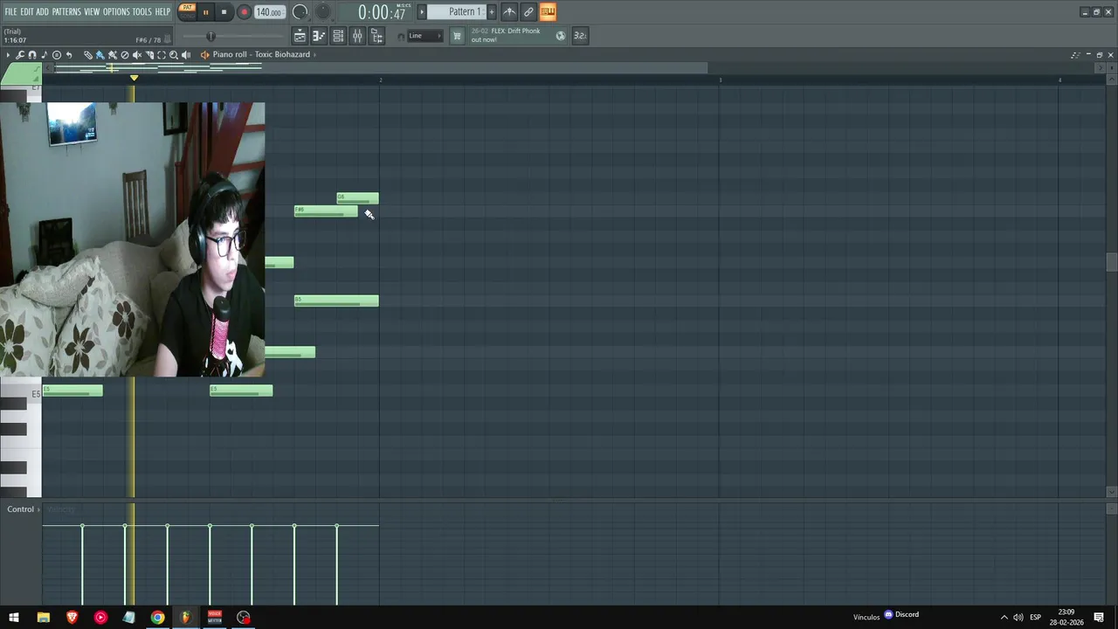Open the OPTIONS menu
This screenshot has height=629, width=1118.
tap(116, 11)
